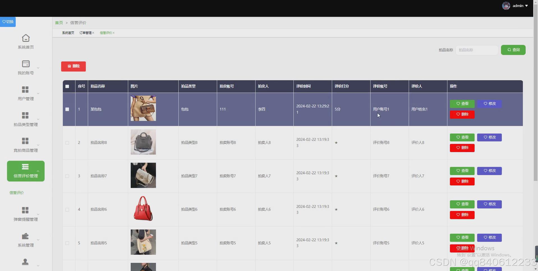Click the 竞拍商品管理 grid icon
Viewport: 538px width, 271px height.
click(25, 141)
